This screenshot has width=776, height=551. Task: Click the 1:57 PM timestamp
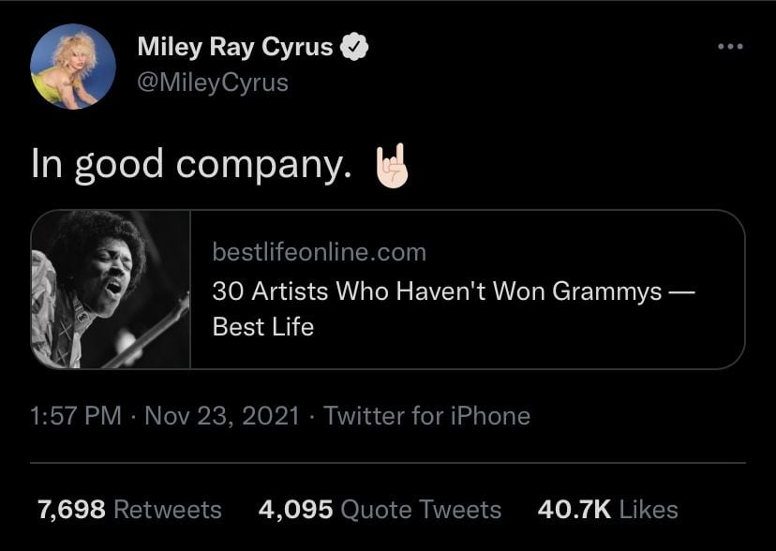click(76, 415)
